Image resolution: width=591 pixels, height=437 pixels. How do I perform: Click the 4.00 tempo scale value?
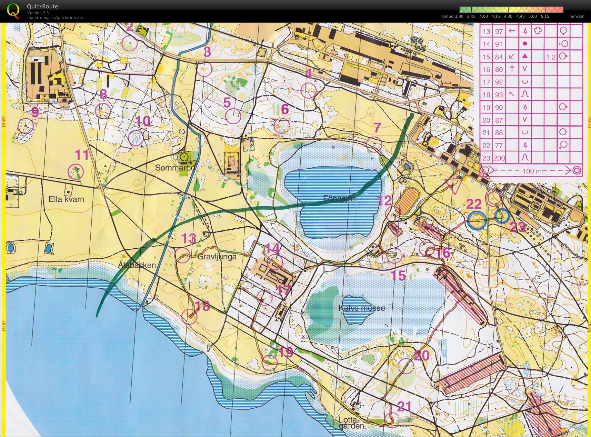tap(484, 16)
